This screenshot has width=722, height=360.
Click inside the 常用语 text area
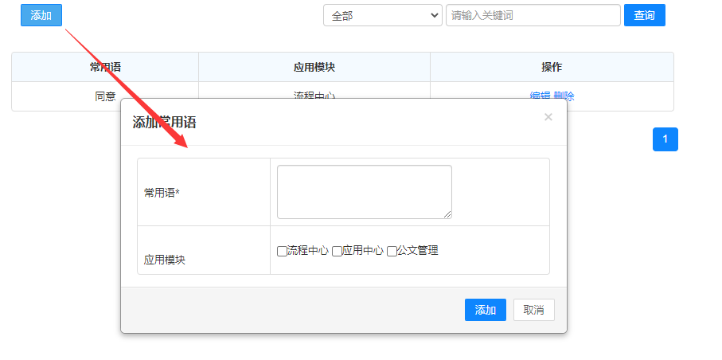(x=364, y=191)
